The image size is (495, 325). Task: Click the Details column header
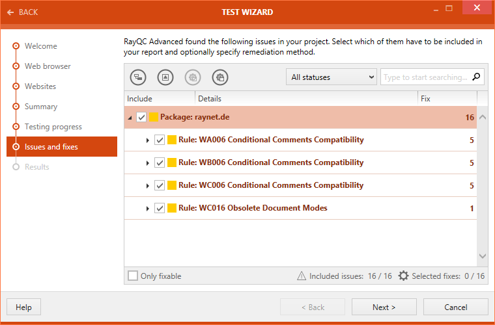307,99
